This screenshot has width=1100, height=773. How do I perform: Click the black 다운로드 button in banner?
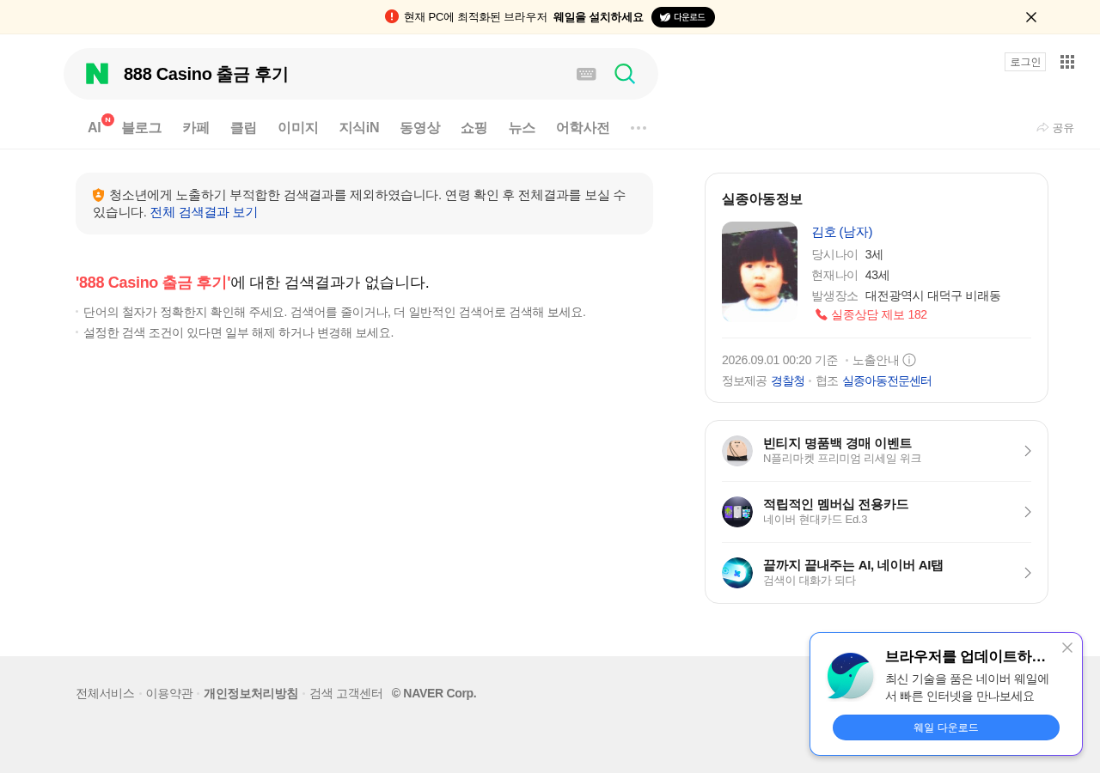point(683,17)
